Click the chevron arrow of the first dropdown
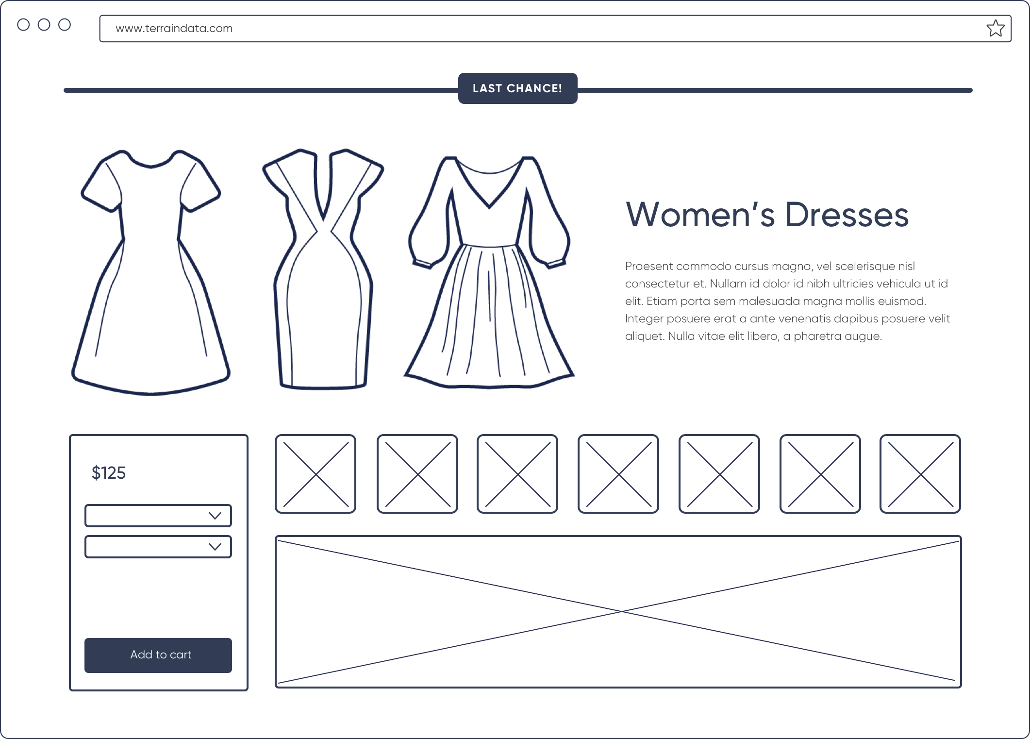The width and height of the screenshot is (1030, 739). [215, 516]
